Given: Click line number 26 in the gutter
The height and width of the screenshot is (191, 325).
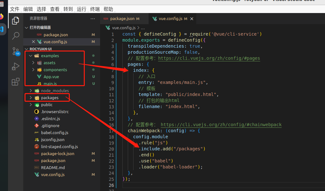Looking at the screenshot, I should [111, 185].
